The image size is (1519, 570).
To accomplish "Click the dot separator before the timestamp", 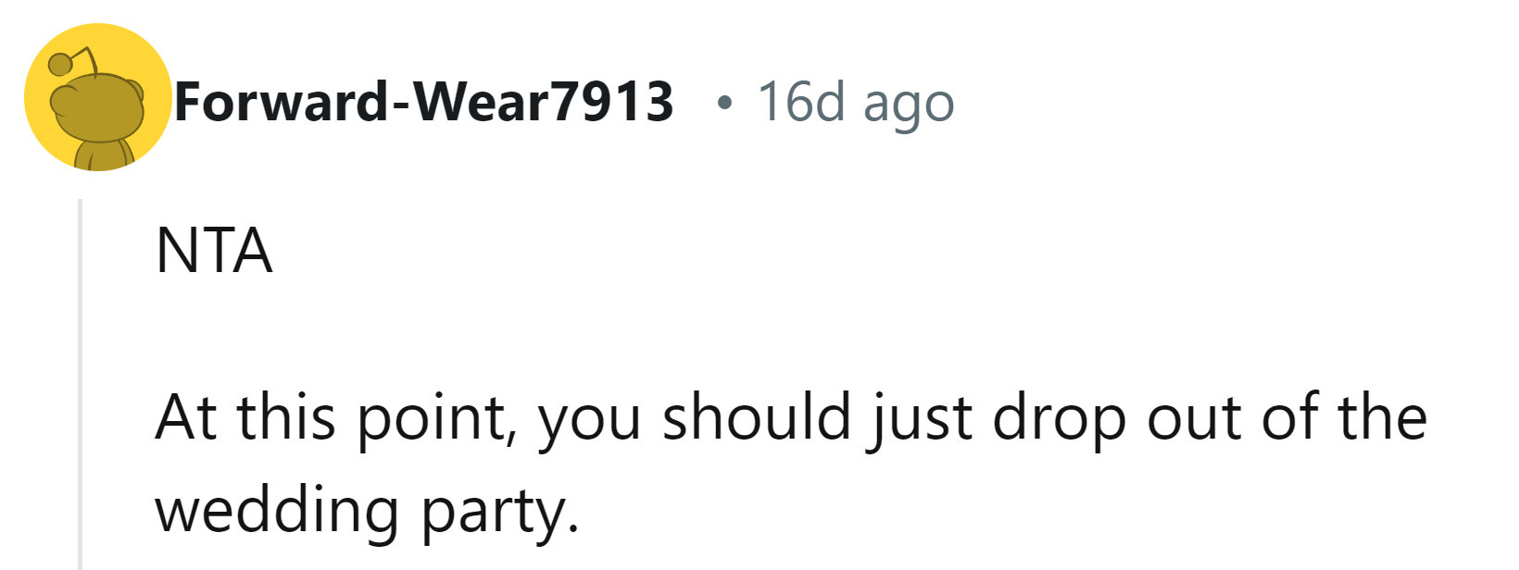I will click(723, 102).
